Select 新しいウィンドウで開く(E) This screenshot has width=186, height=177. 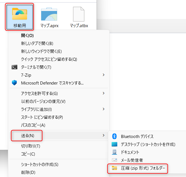point(41,51)
